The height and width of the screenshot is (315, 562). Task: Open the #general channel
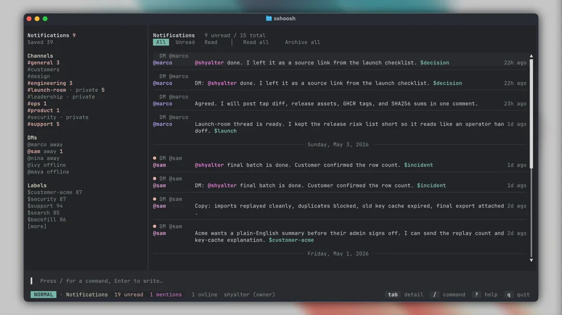[x=43, y=63]
